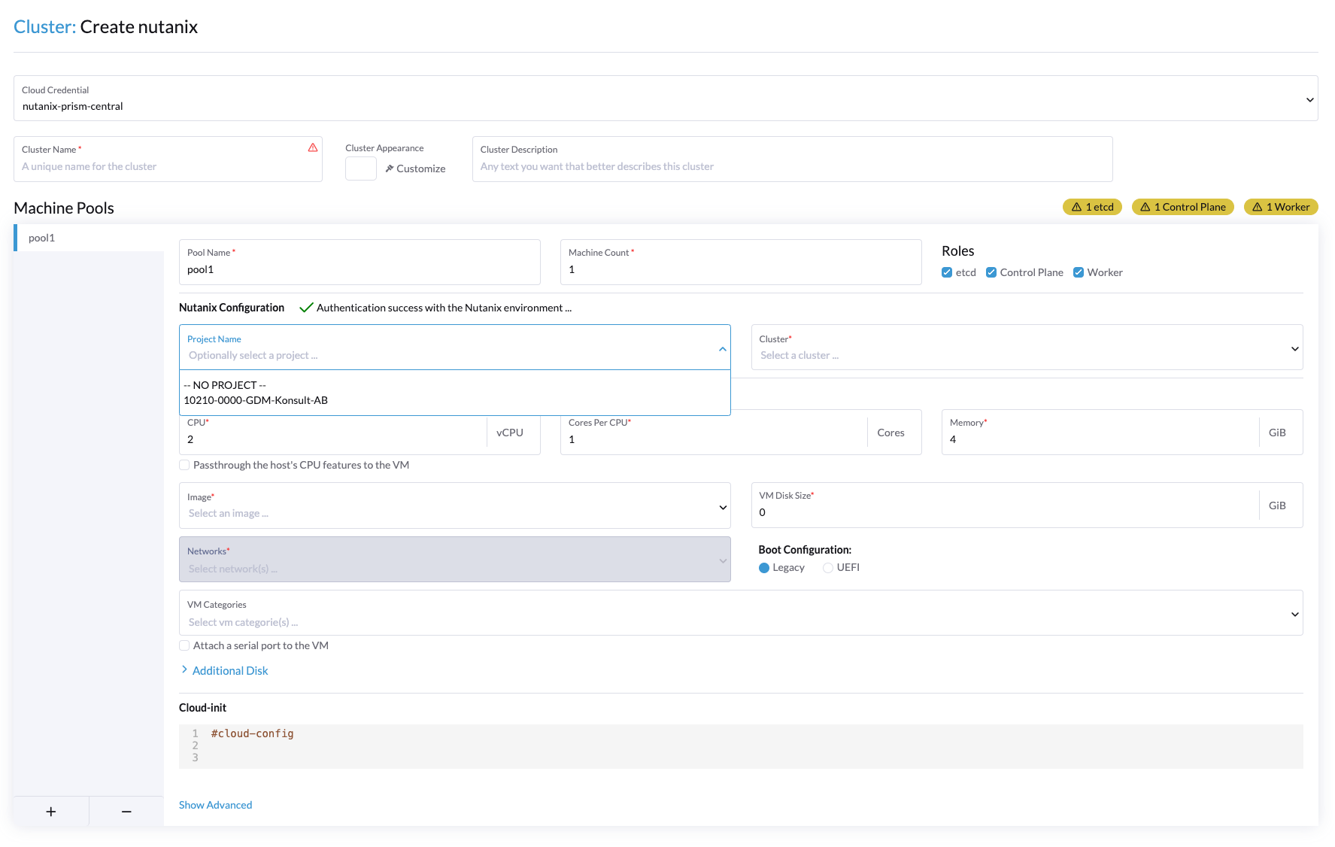
Task: Click the Show Advanced link
Action: coord(215,805)
